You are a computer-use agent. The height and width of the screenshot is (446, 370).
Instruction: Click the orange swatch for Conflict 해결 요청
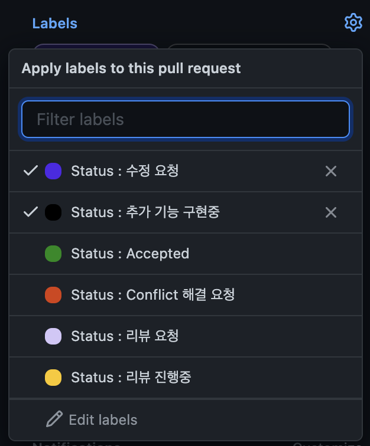53,295
